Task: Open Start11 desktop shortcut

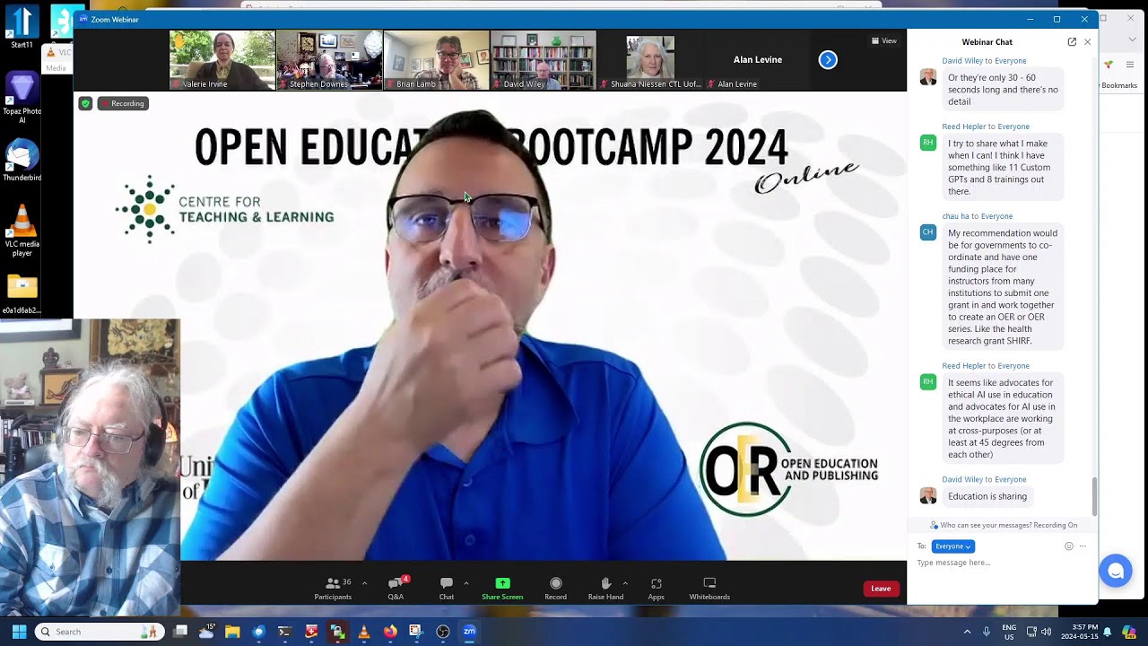Action: click(x=22, y=27)
